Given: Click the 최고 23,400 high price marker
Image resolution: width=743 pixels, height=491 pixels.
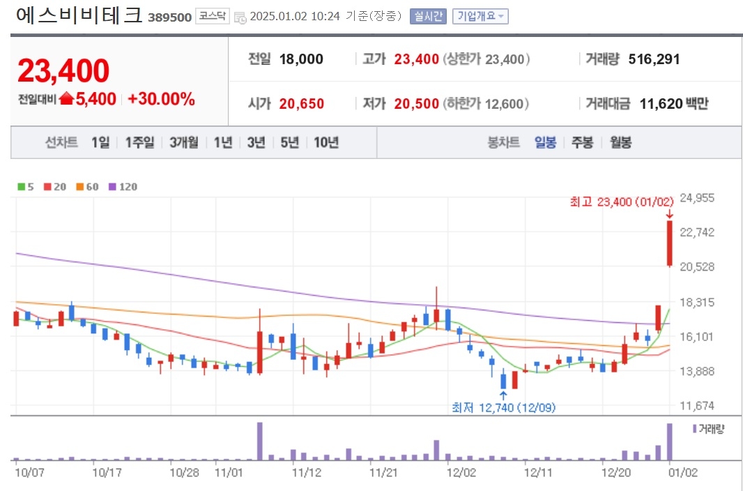Looking at the screenshot, I should [621, 202].
